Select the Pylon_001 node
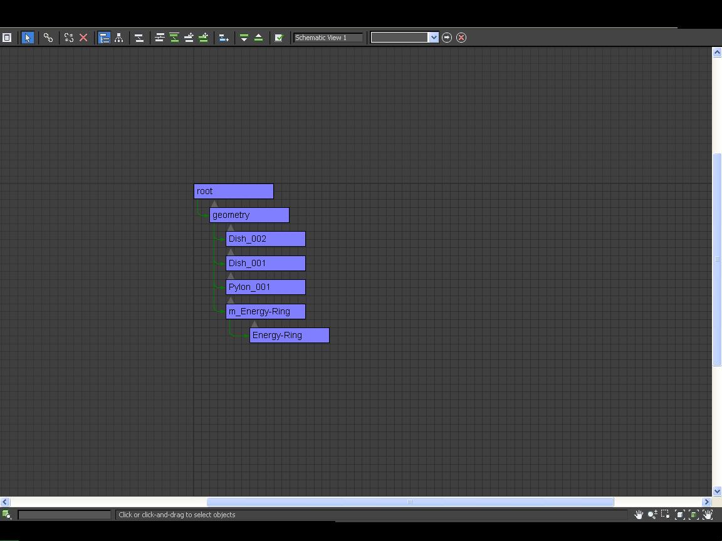Image resolution: width=722 pixels, height=541 pixels. [265, 287]
